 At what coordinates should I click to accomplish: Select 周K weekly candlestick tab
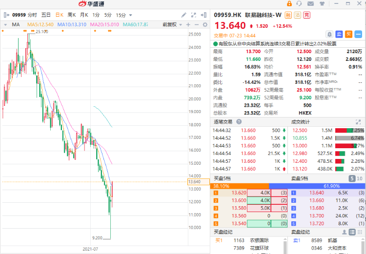(72, 15)
